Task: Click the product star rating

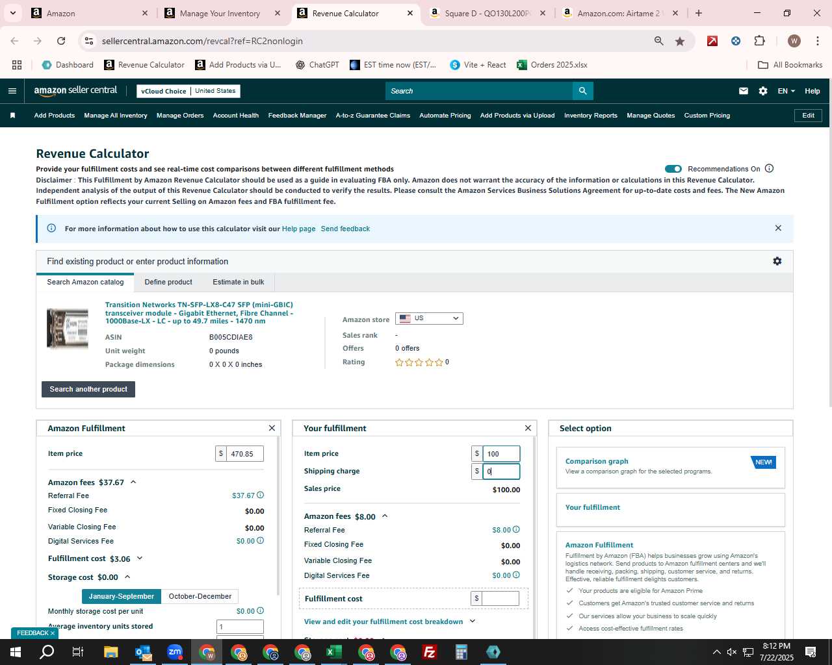Action: pos(419,362)
